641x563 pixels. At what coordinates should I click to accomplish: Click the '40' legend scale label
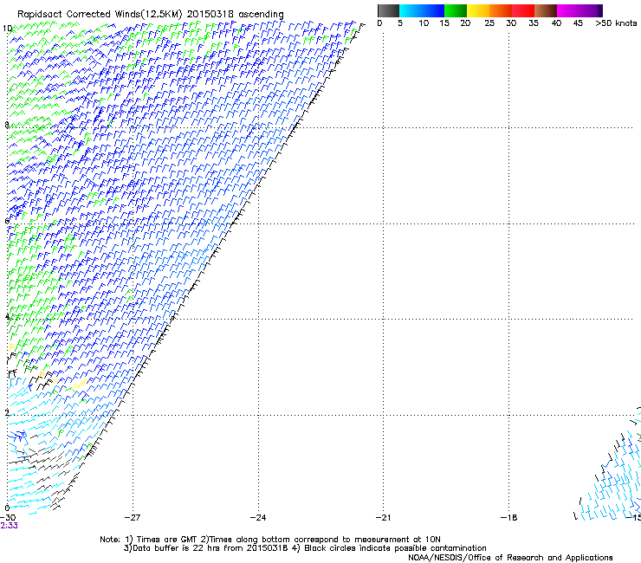click(x=556, y=23)
